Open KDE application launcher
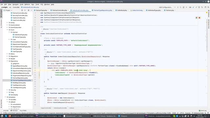 (2, 116)
